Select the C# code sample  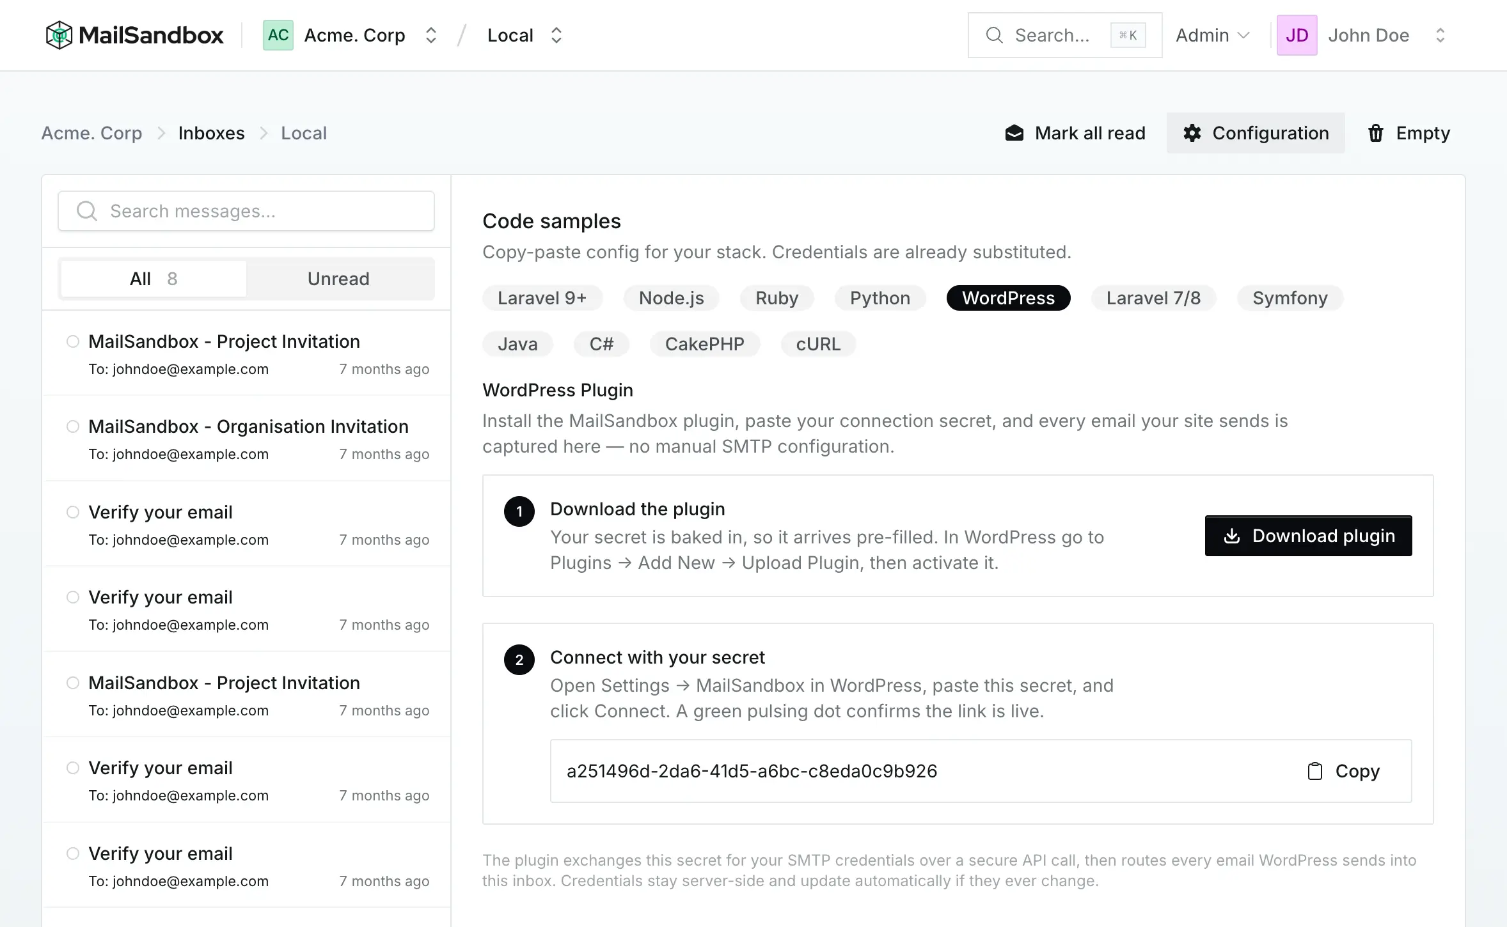(601, 344)
